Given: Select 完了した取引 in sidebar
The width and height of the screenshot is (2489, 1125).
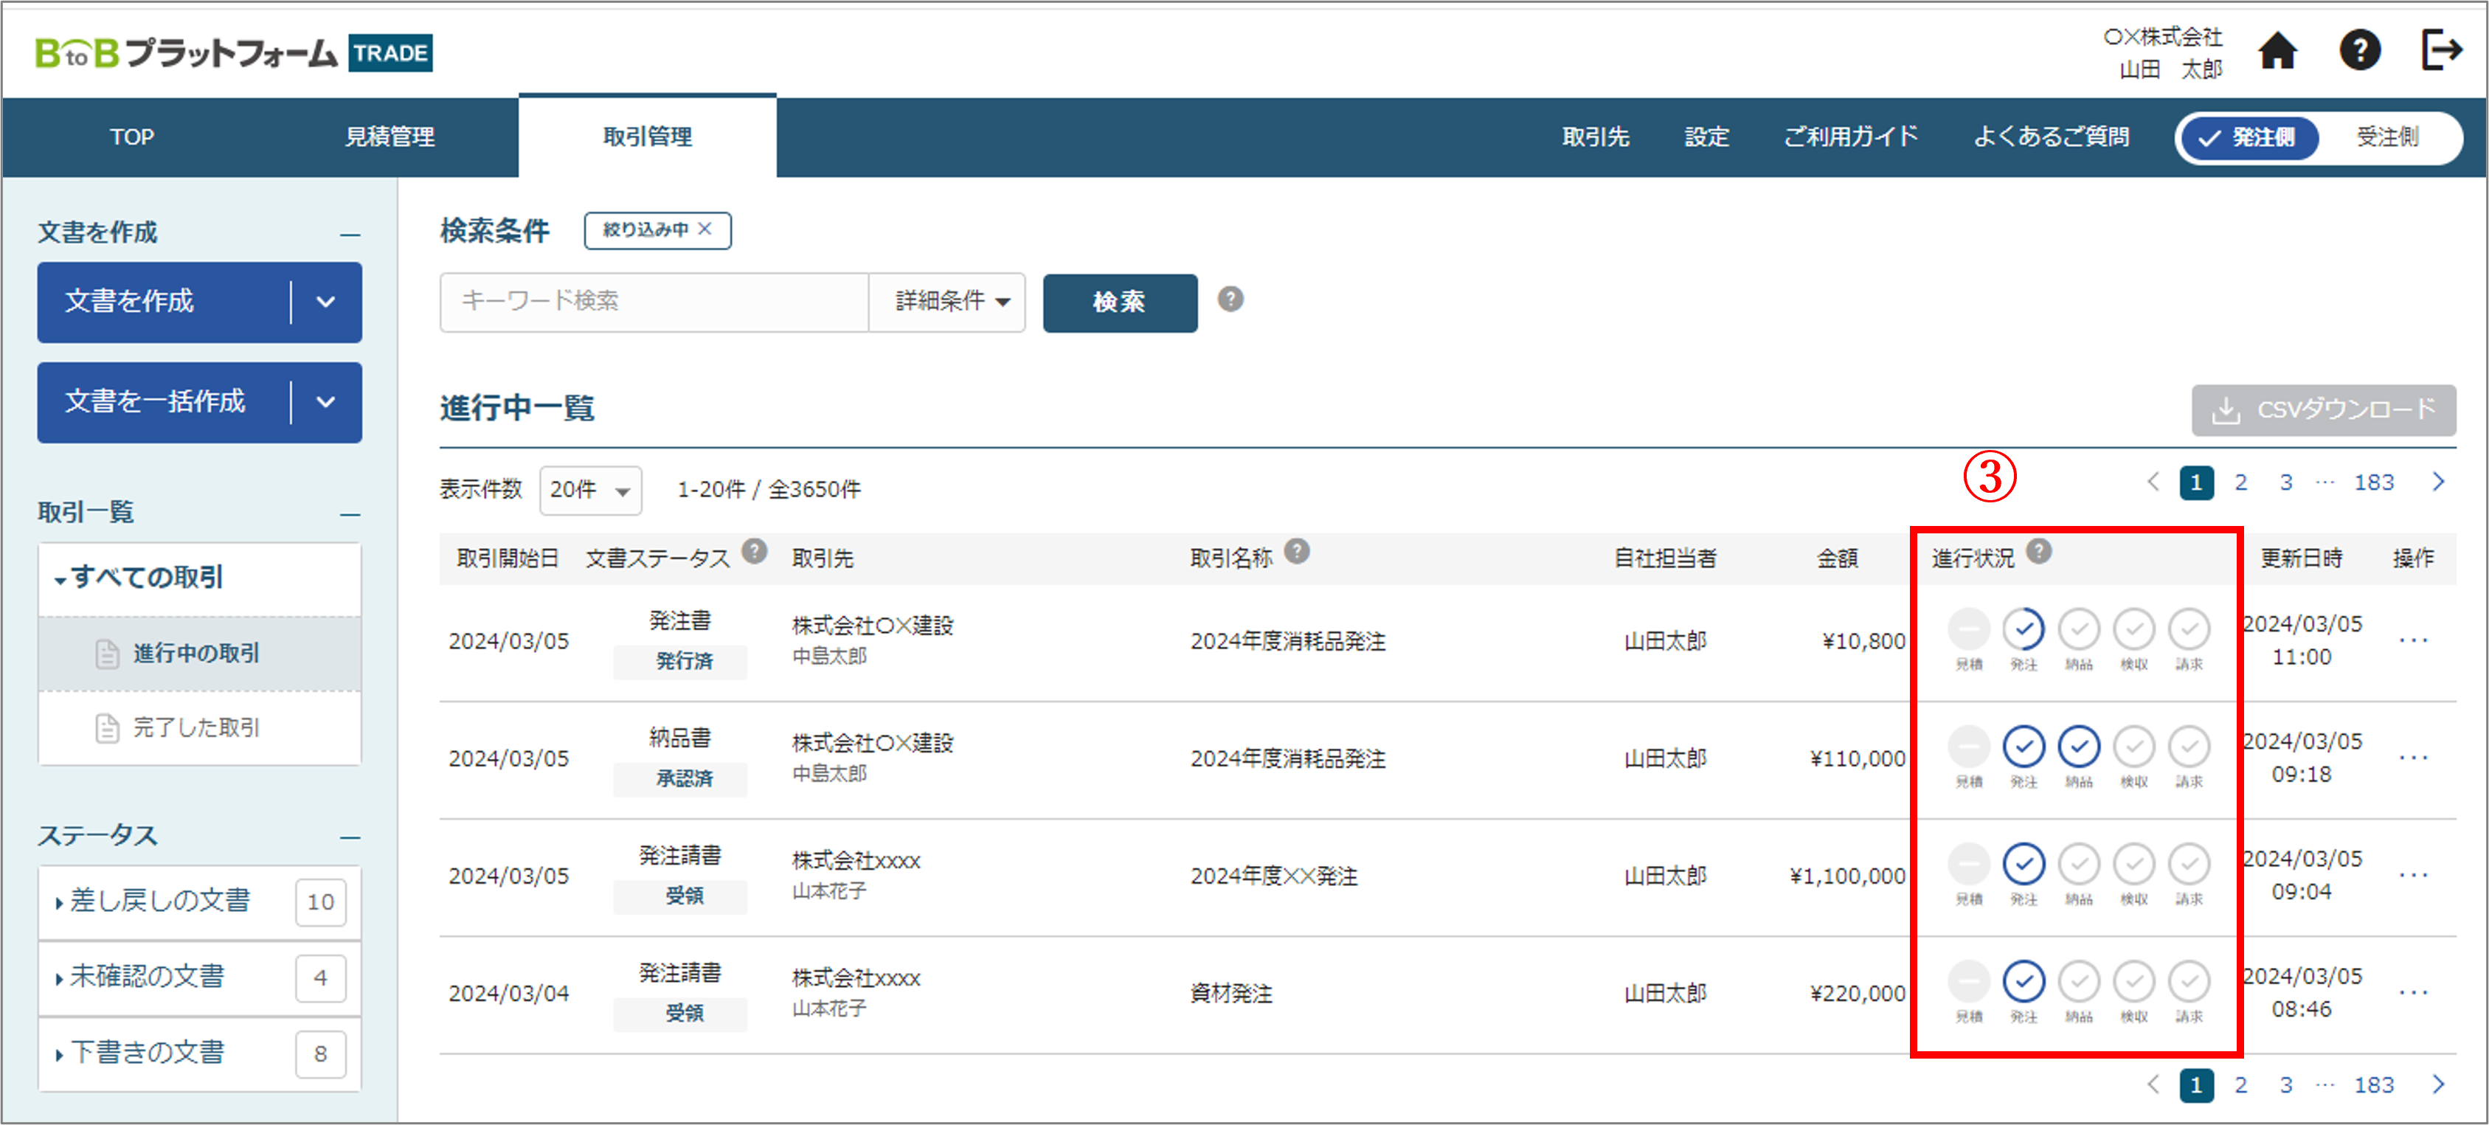Looking at the screenshot, I should (x=196, y=728).
